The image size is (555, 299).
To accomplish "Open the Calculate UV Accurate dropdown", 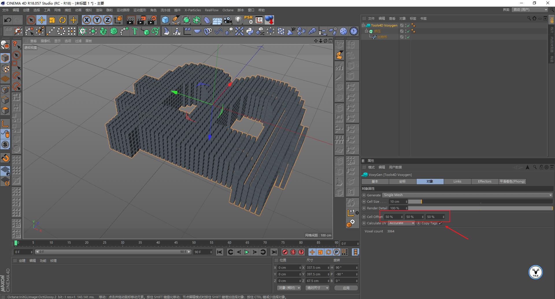I will tap(401, 223).
